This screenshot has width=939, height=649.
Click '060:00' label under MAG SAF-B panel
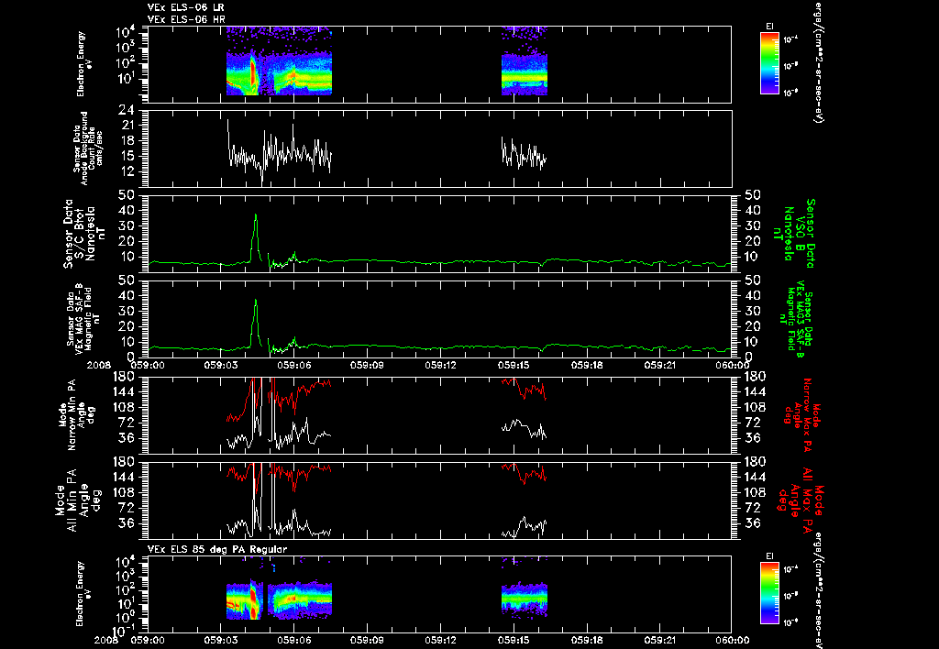[x=732, y=365]
